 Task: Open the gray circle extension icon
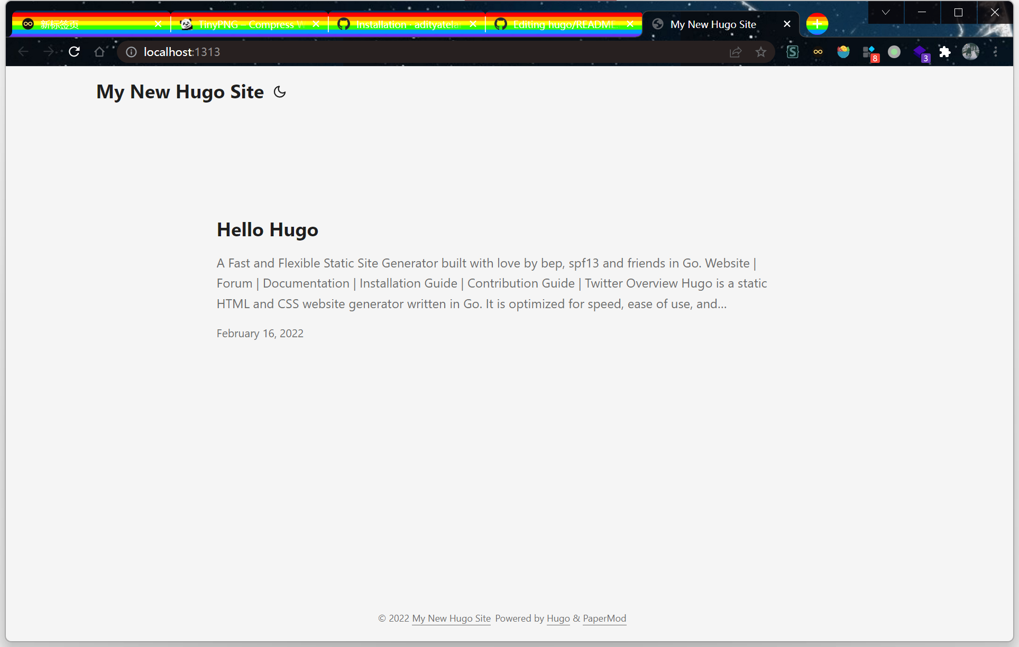point(894,52)
